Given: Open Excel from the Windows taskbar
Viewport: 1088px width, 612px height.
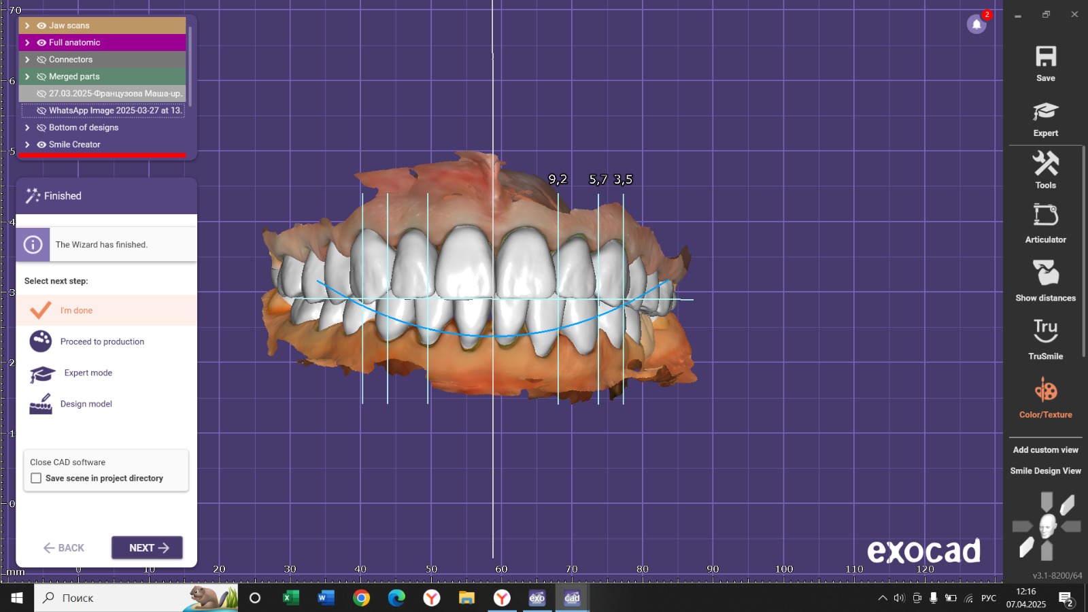Looking at the screenshot, I should pyautogui.click(x=291, y=598).
